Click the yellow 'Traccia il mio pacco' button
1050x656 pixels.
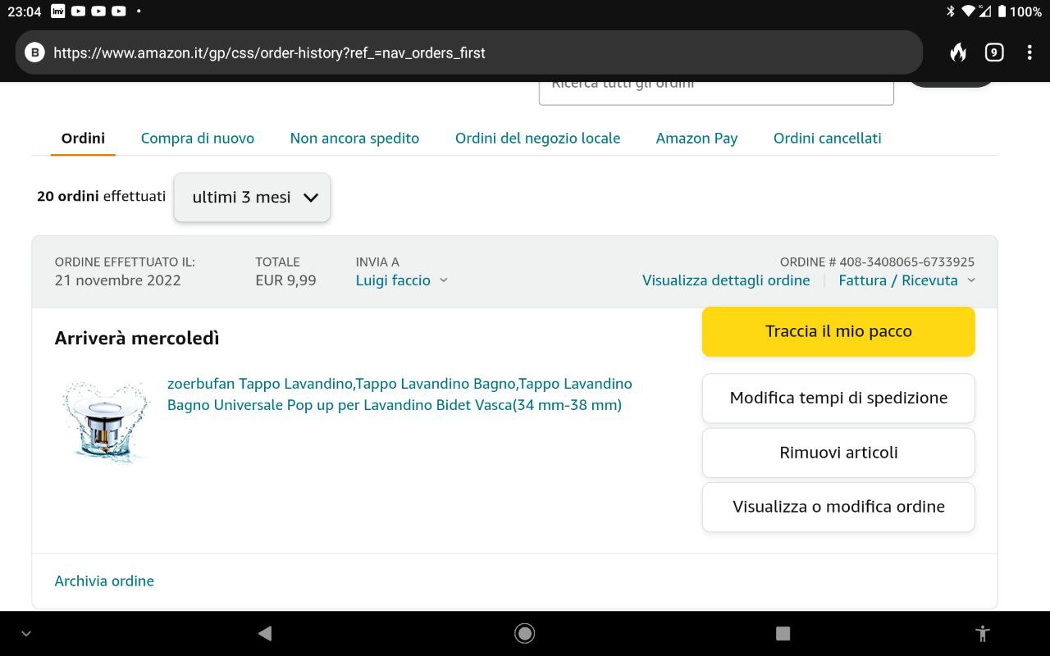[838, 332]
